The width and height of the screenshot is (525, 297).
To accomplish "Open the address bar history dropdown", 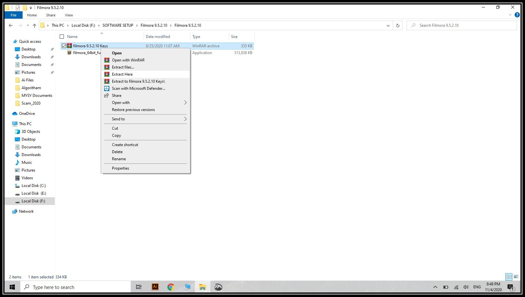I will (388, 25).
